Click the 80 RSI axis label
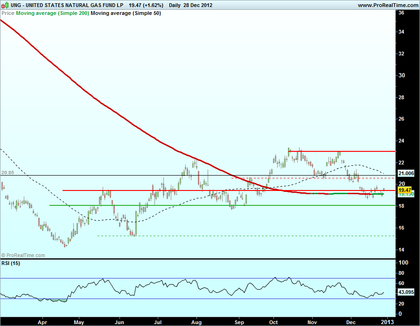420x326 pixels. click(401, 273)
